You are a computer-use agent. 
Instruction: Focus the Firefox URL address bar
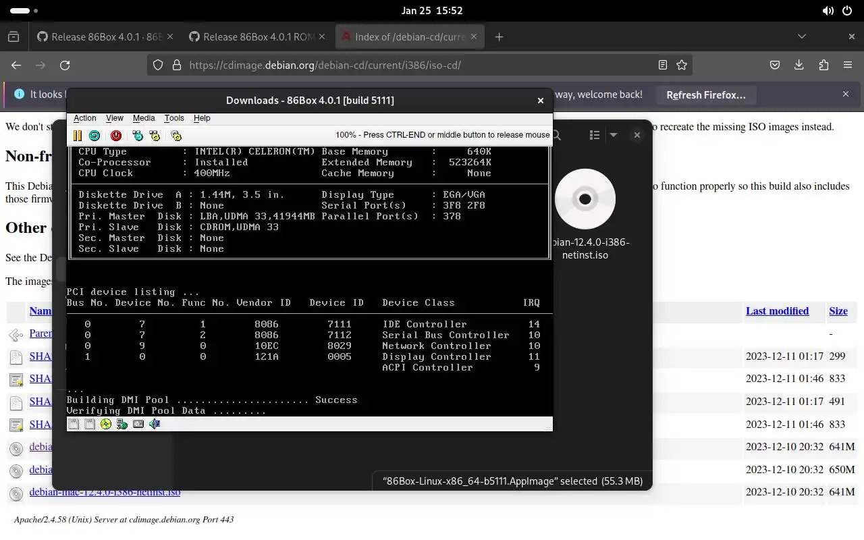[x=418, y=65]
